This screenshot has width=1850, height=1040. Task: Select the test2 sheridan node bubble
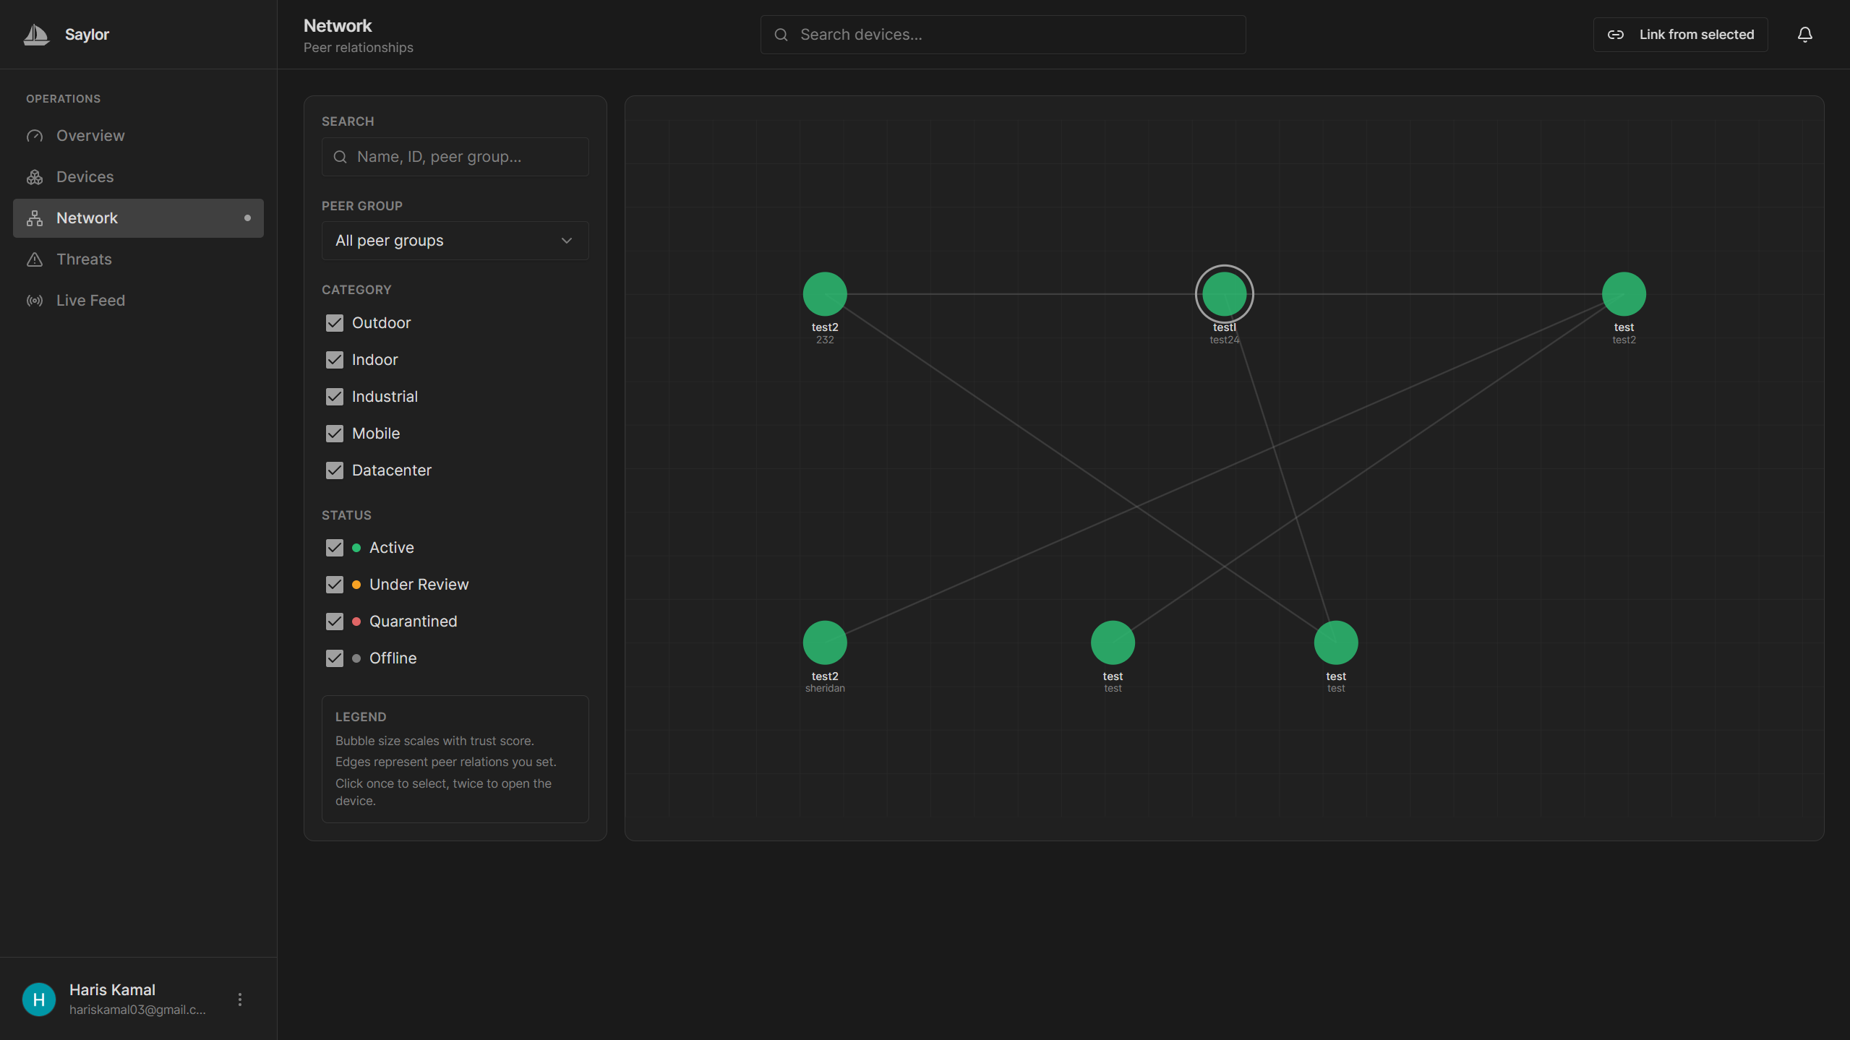pos(825,643)
